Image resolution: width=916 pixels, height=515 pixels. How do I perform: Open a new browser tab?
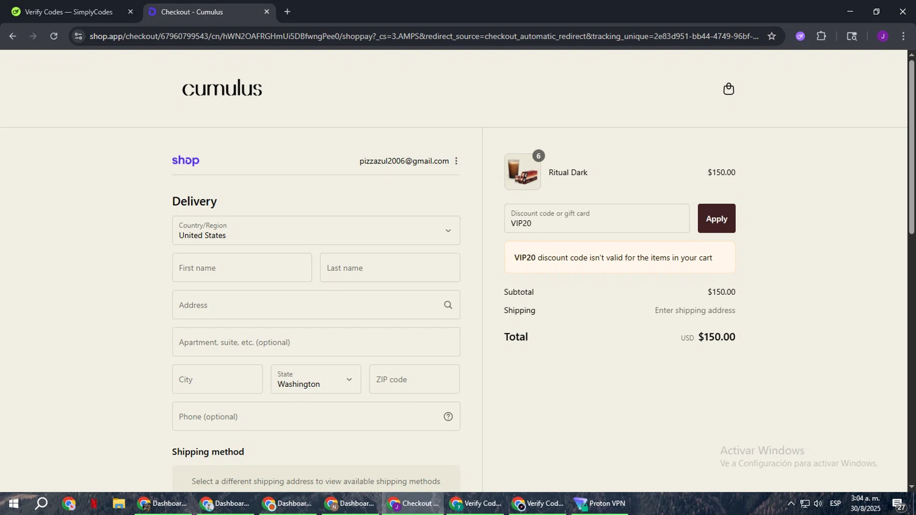coord(287,12)
